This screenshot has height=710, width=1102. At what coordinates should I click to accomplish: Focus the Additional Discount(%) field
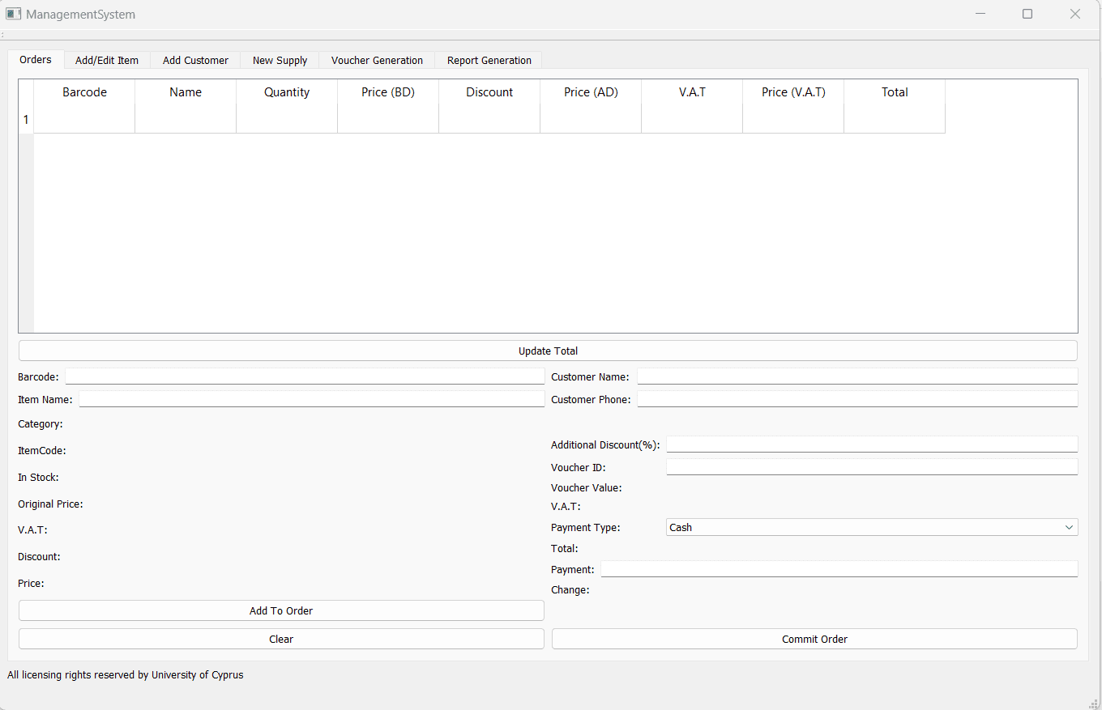[871, 444]
